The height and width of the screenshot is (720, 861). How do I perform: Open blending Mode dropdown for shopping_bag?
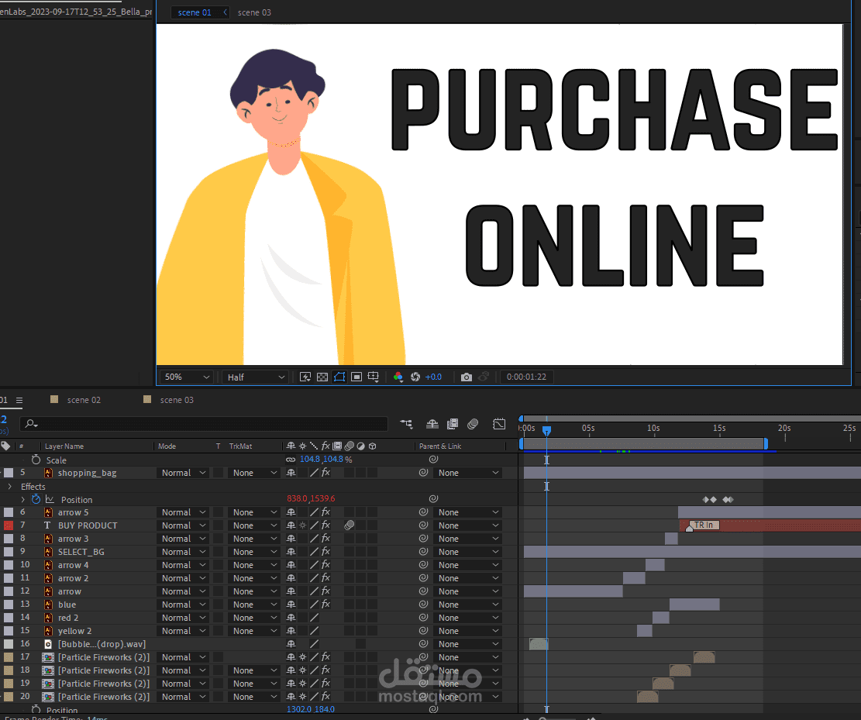pos(183,472)
